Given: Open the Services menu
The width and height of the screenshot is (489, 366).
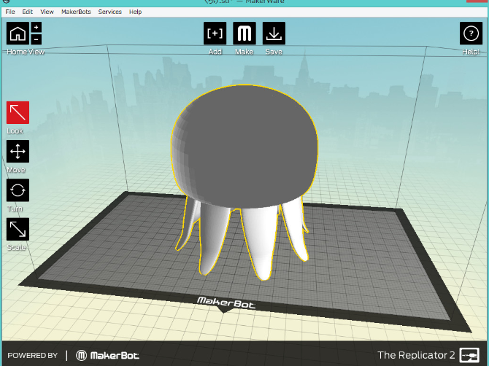Looking at the screenshot, I should tap(109, 12).
